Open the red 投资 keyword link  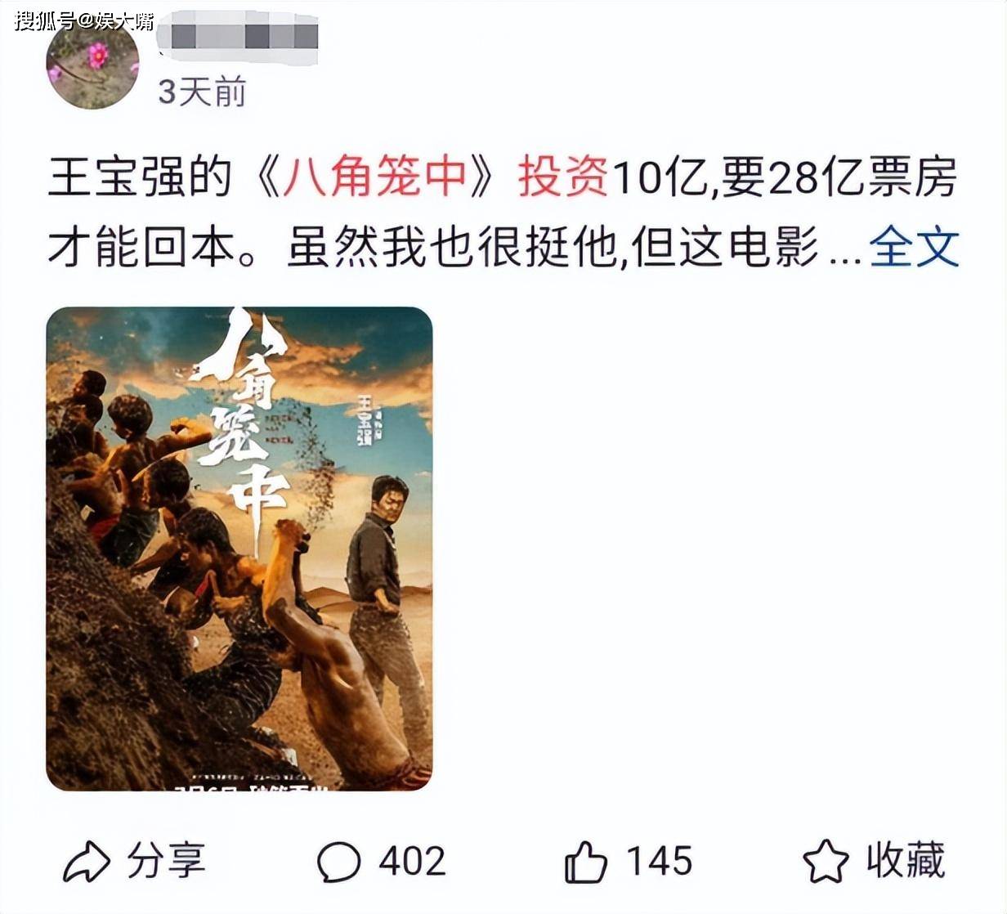click(x=563, y=177)
